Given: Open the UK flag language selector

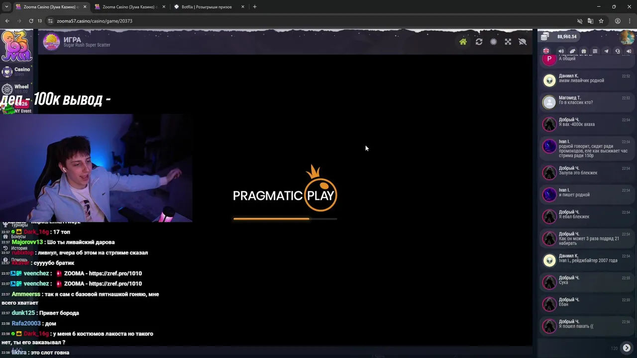Looking at the screenshot, I should pos(546,51).
